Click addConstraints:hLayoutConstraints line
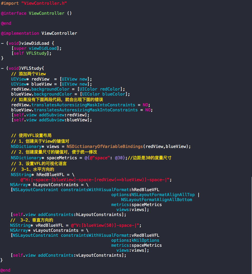The width and height of the screenshot is (252, 274). [x=68, y=215]
